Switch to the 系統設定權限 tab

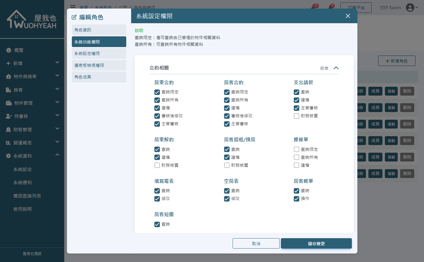[99, 53]
